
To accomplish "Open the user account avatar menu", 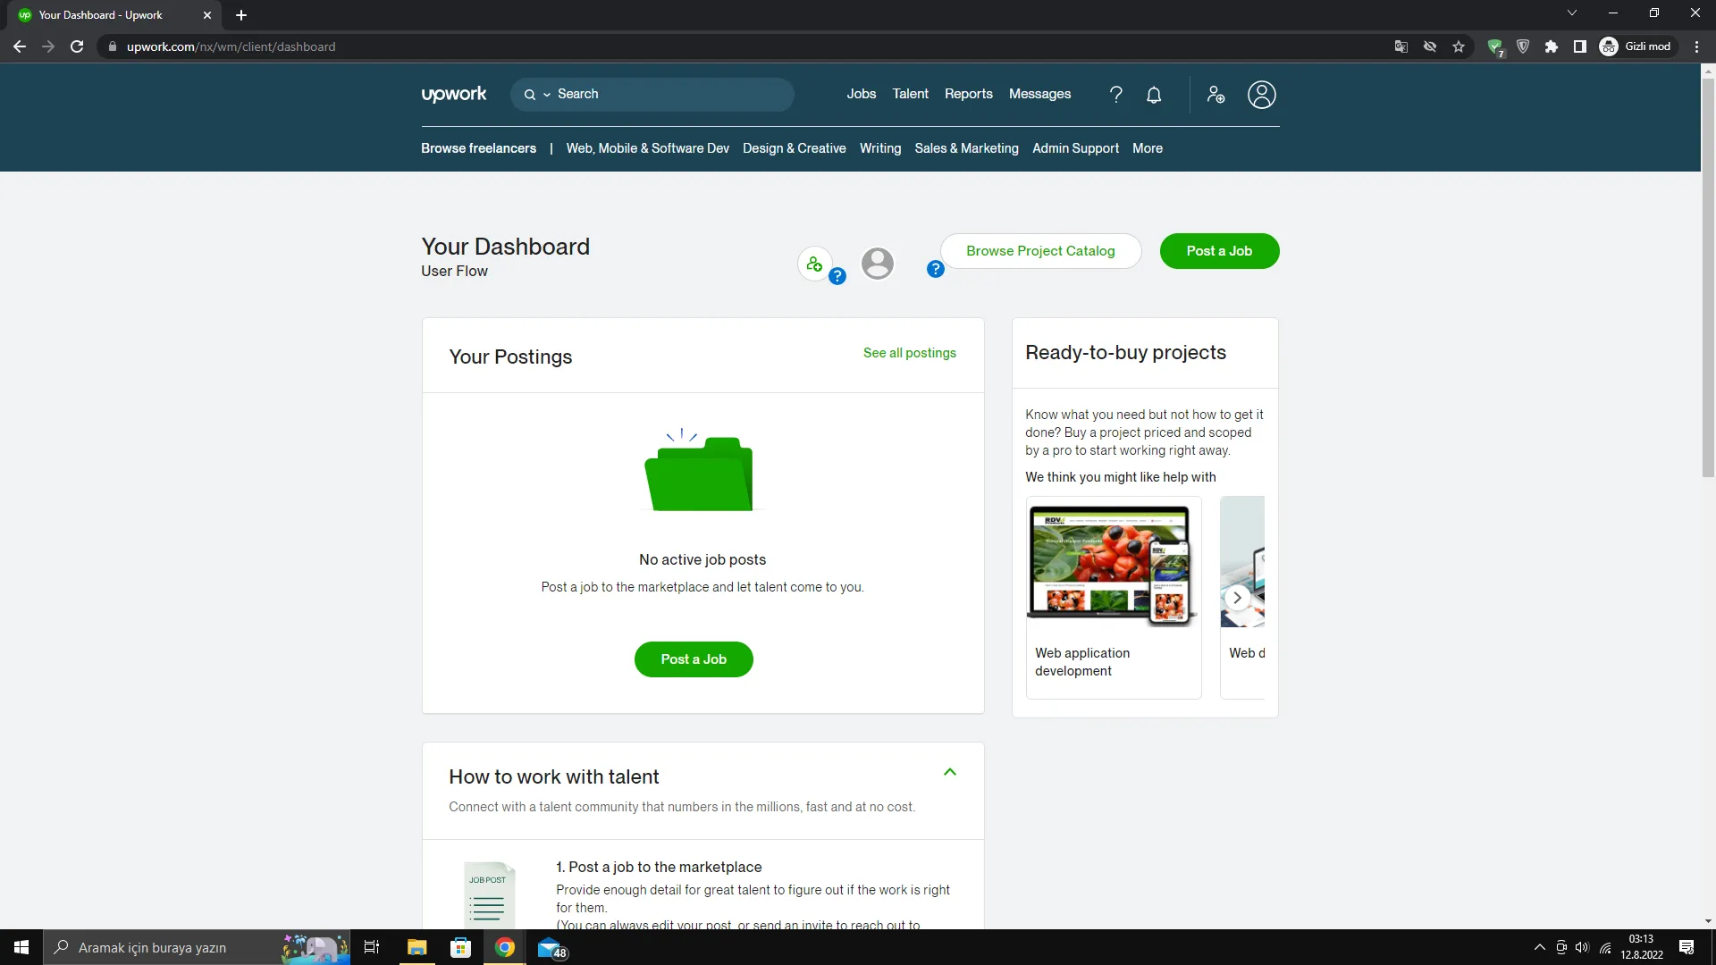I will tap(1261, 95).
